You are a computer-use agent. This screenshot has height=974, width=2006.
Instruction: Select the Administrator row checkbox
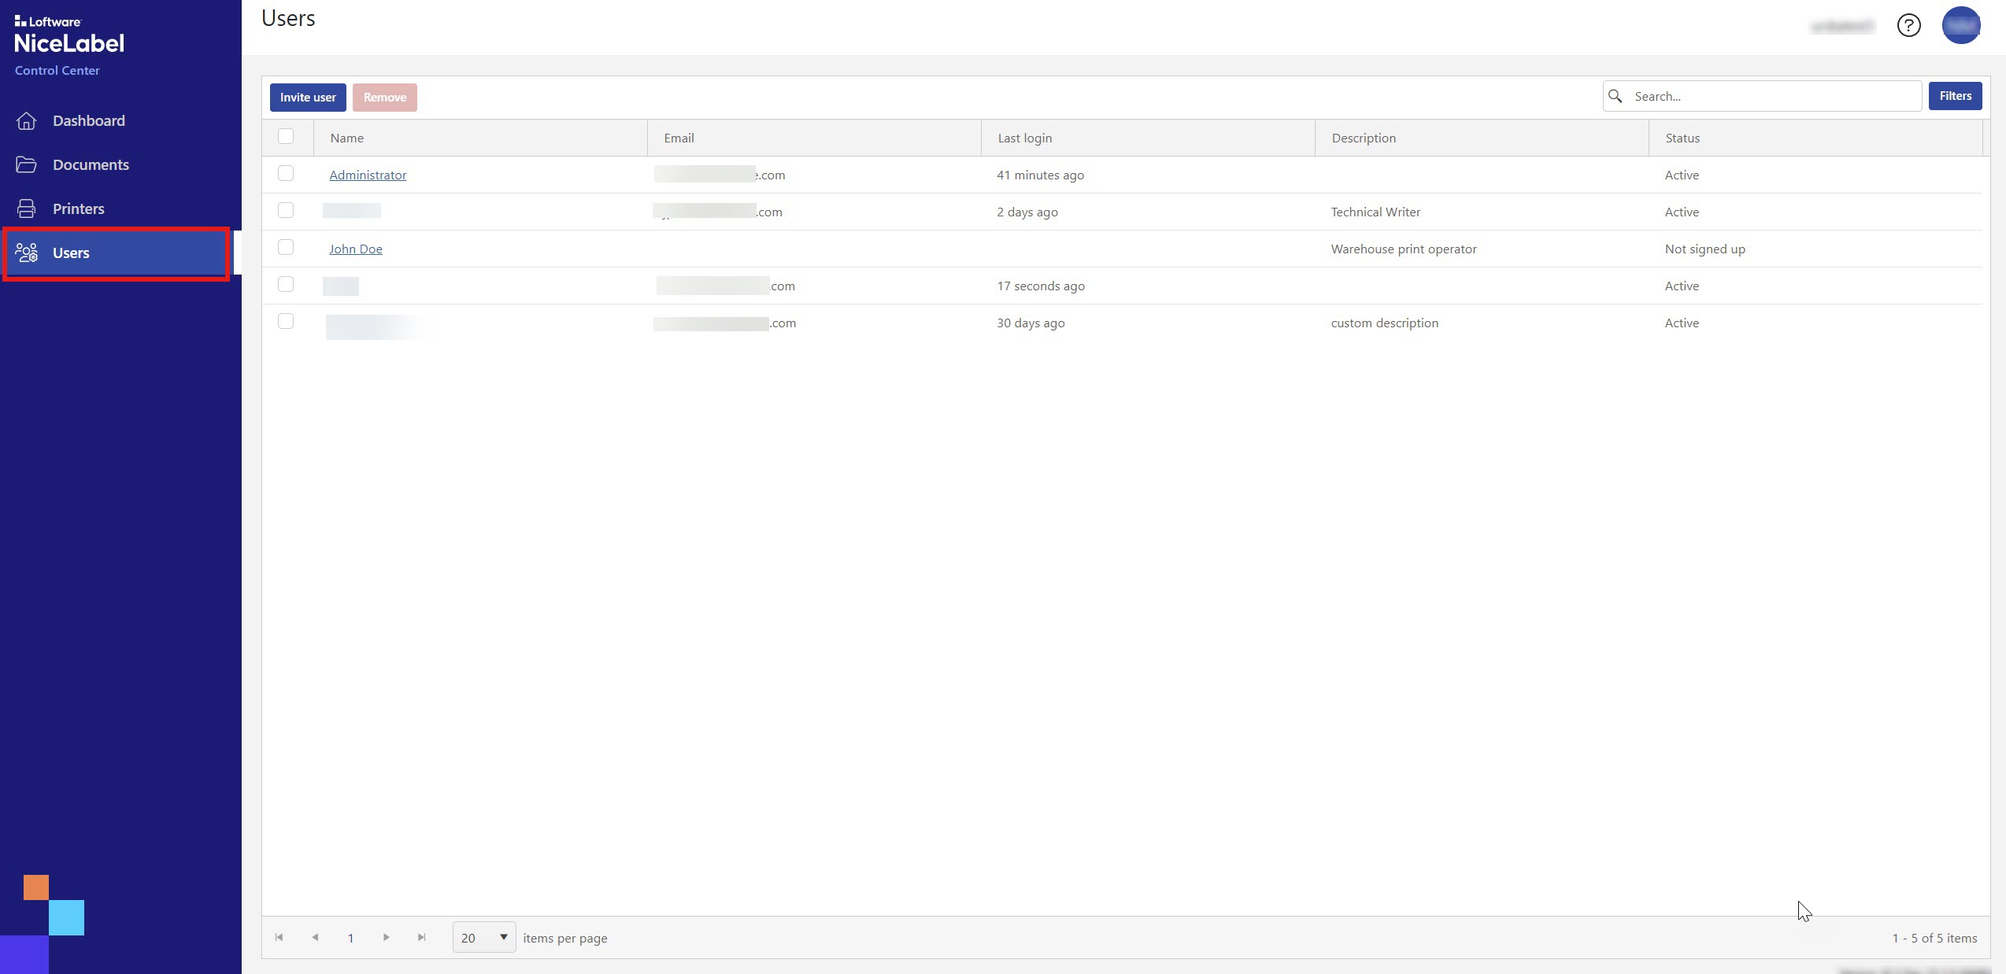[286, 174]
